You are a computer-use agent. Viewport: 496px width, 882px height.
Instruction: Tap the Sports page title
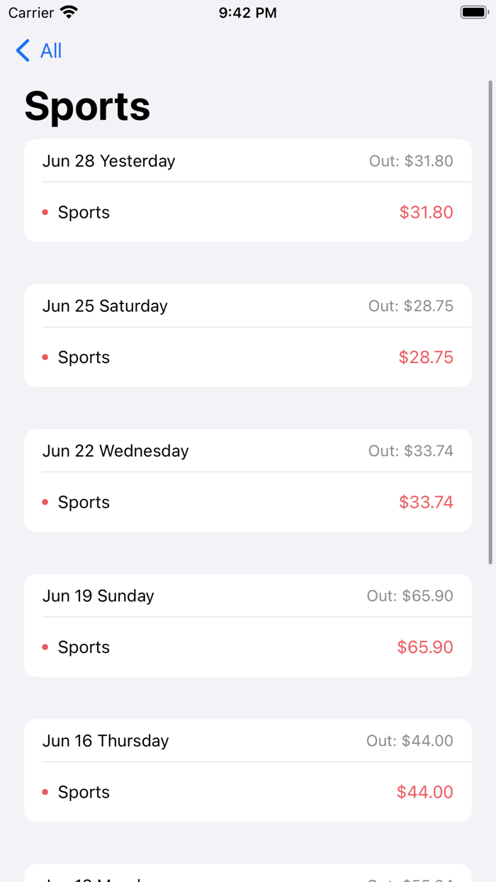(86, 106)
